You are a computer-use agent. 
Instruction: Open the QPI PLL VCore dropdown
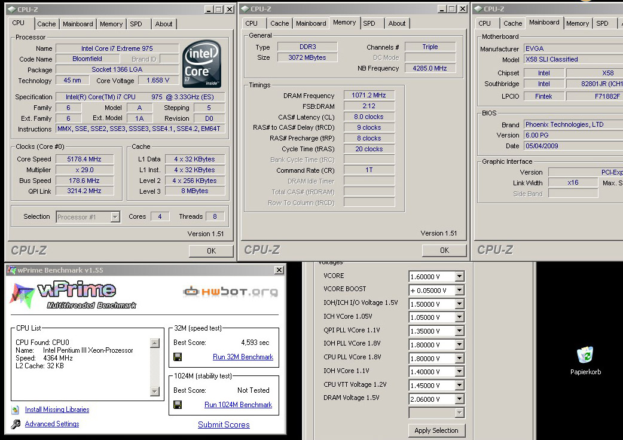(x=459, y=331)
